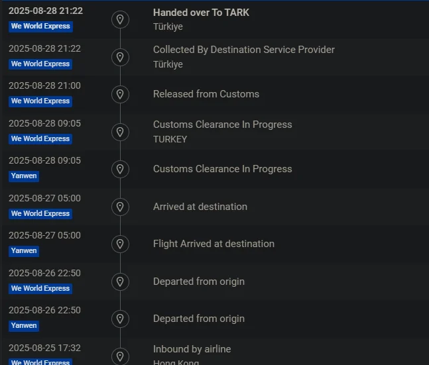The width and height of the screenshot is (429, 365).
Task: Click the pin icon on Yanwen's Customs Clearance row
Action: 120,169
